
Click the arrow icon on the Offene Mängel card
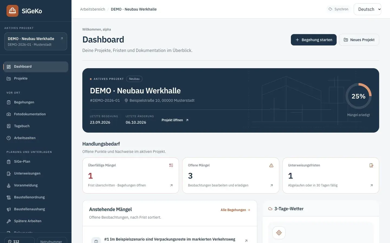pos(272,185)
